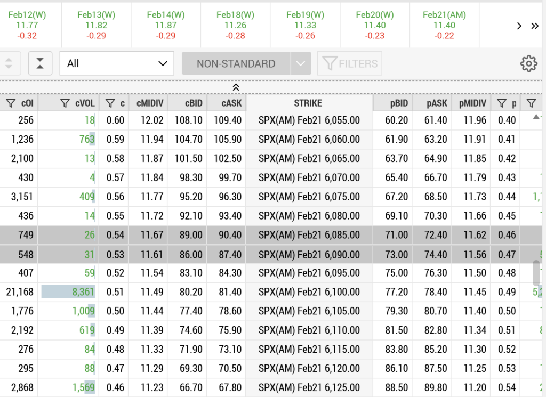Click the vertical scrollbar thumb
Image resolution: width=546 pixels, height=397 pixels.
click(536, 272)
